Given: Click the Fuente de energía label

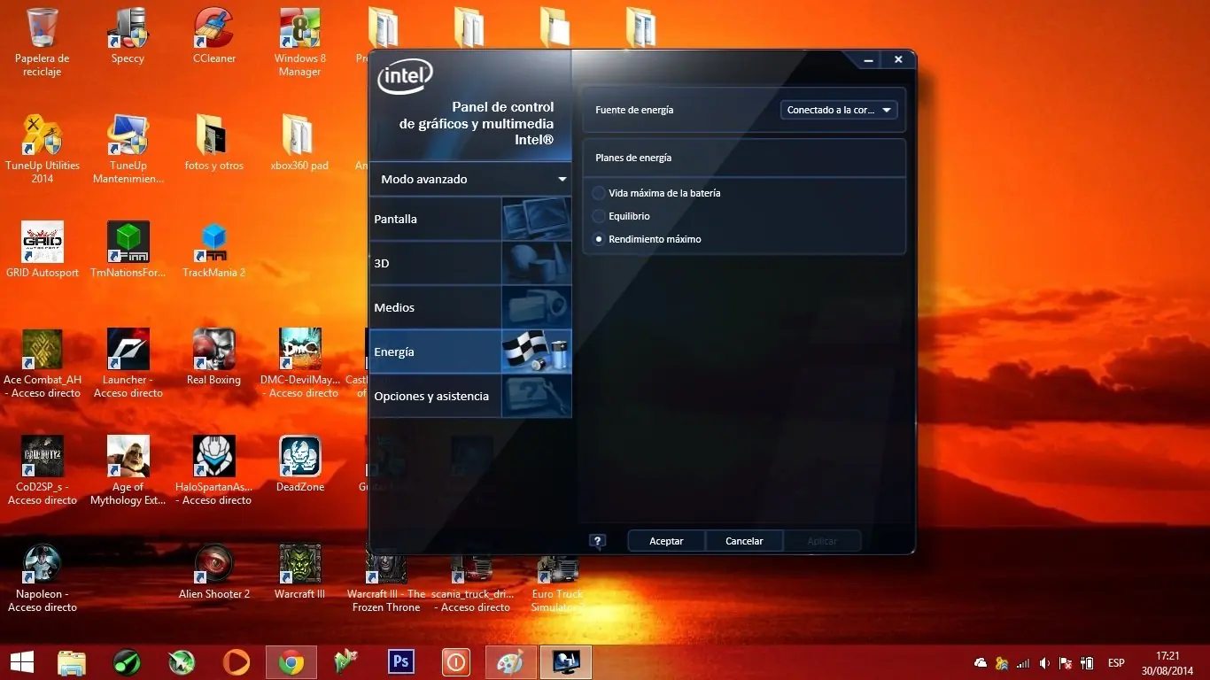Looking at the screenshot, I should coord(634,110).
